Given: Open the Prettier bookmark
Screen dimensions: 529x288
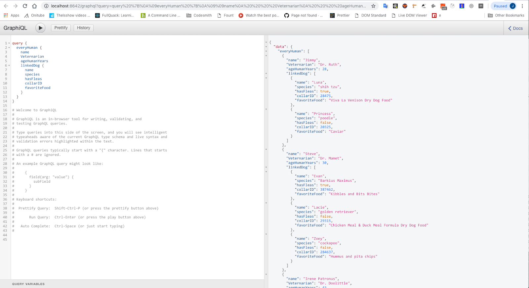Looking at the screenshot, I should 340,16.
